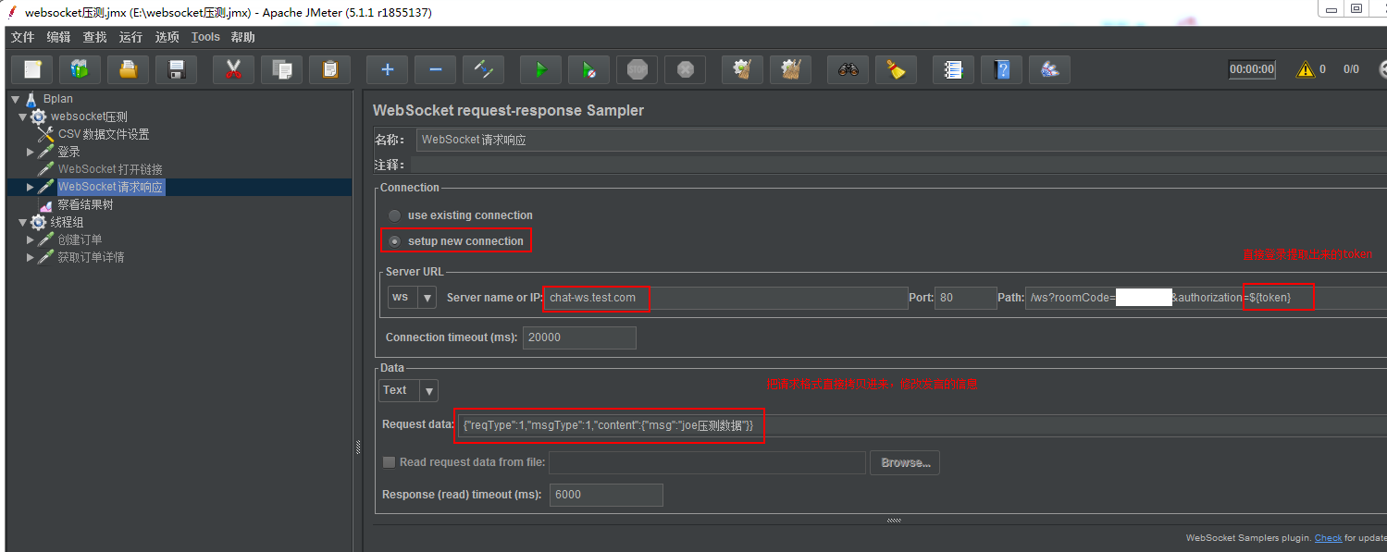Click the Connection timeout field 20000

pyautogui.click(x=579, y=337)
